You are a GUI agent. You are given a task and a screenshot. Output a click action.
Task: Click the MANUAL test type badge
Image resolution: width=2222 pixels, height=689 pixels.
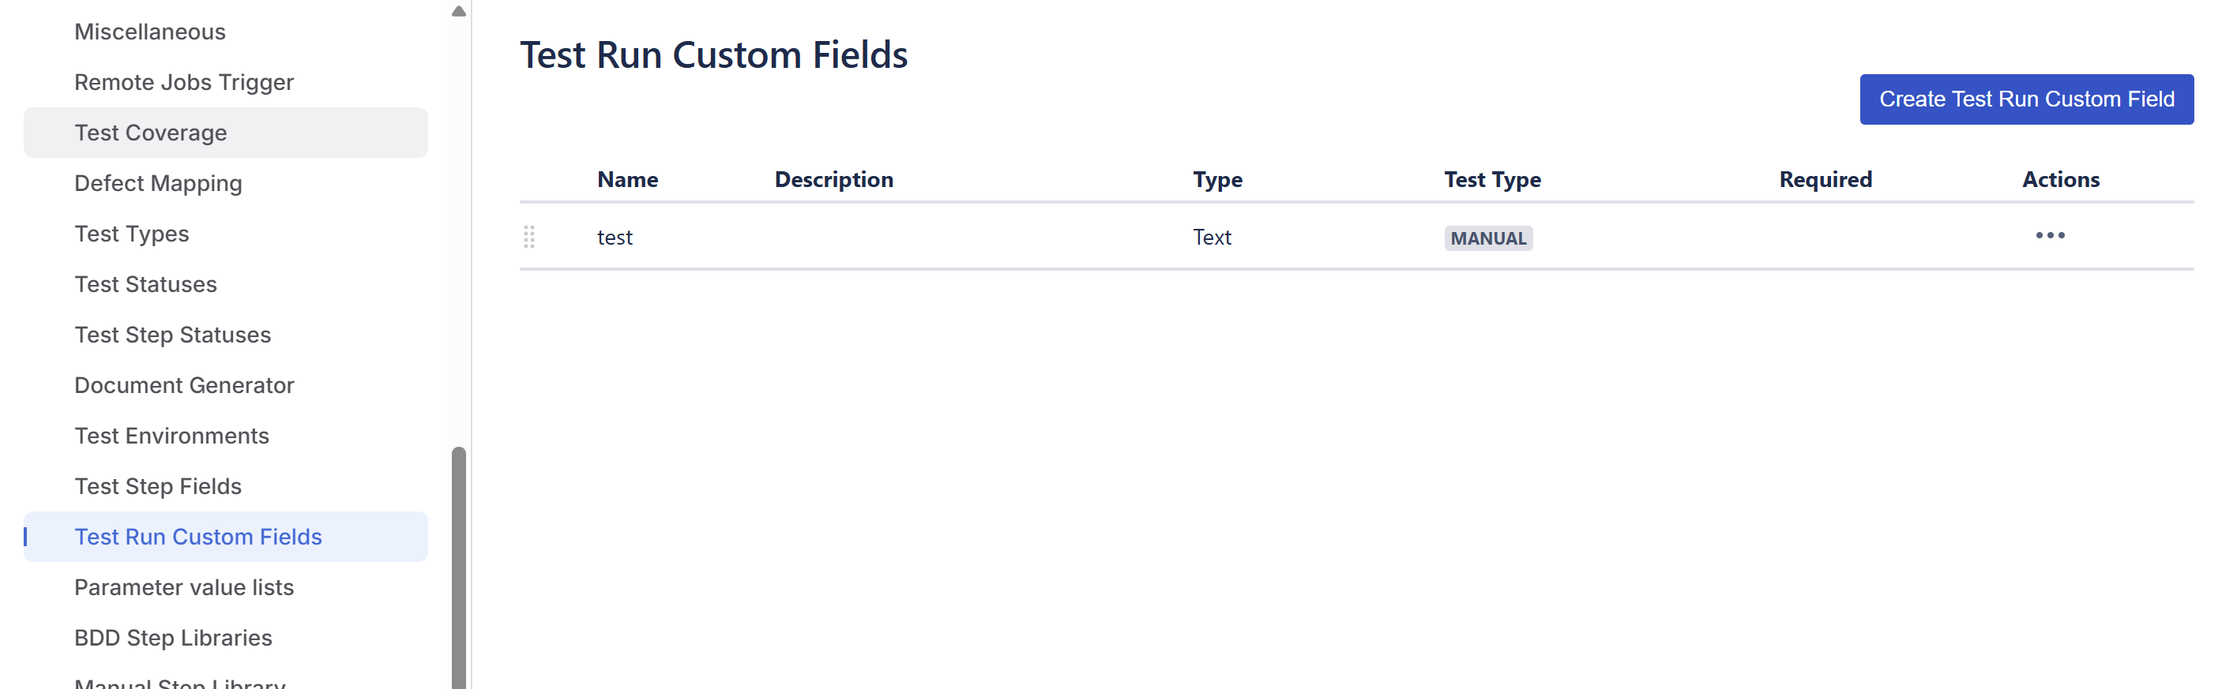coord(1488,238)
